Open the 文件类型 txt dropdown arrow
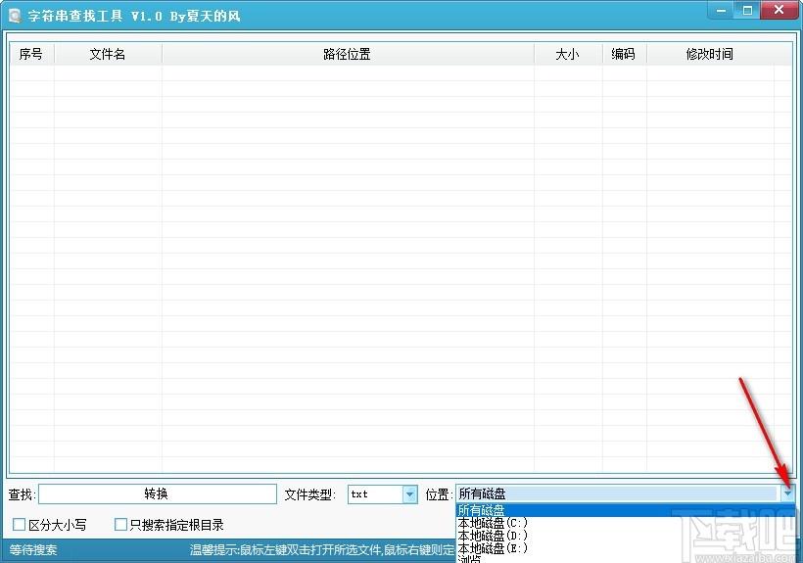Image resolution: width=803 pixels, height=563 pixels. click(409, 494)
